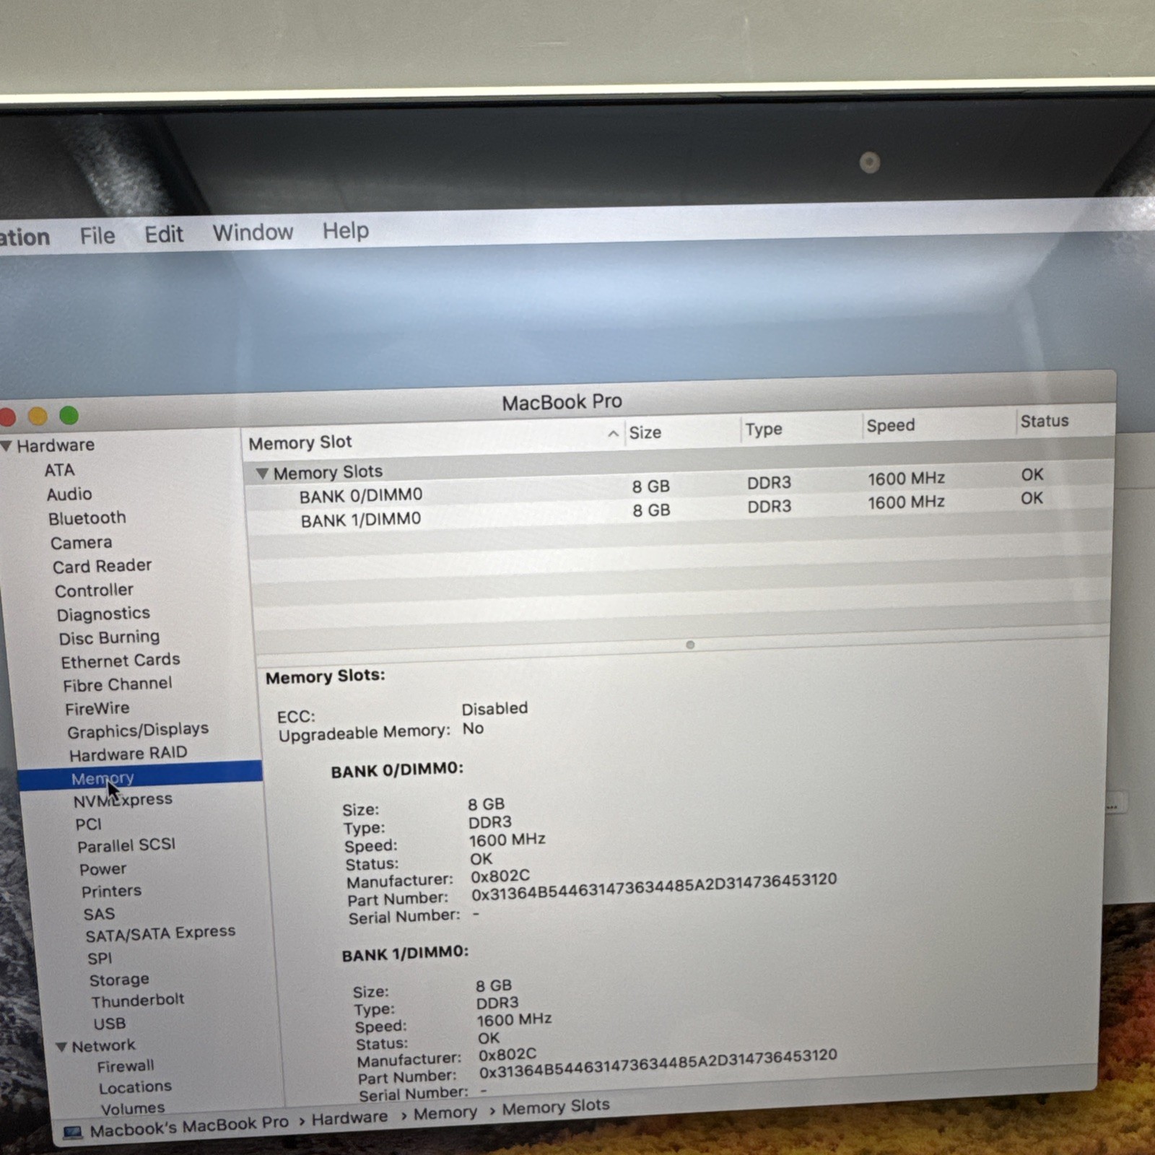Select Camera in the sidebar
The width and height of the screenshot is (1155, 1155).
click(82, 543)
